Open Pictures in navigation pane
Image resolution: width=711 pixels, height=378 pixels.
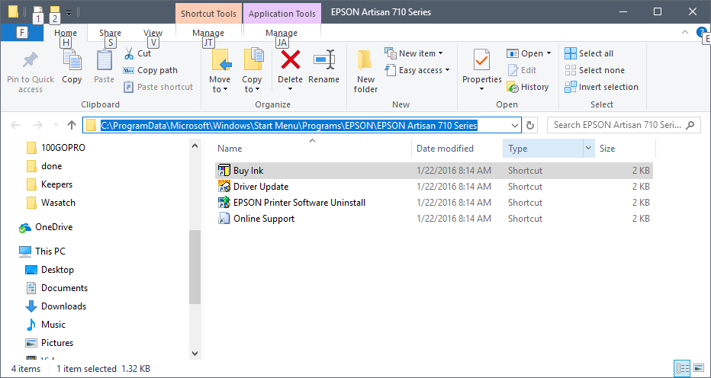50,343
